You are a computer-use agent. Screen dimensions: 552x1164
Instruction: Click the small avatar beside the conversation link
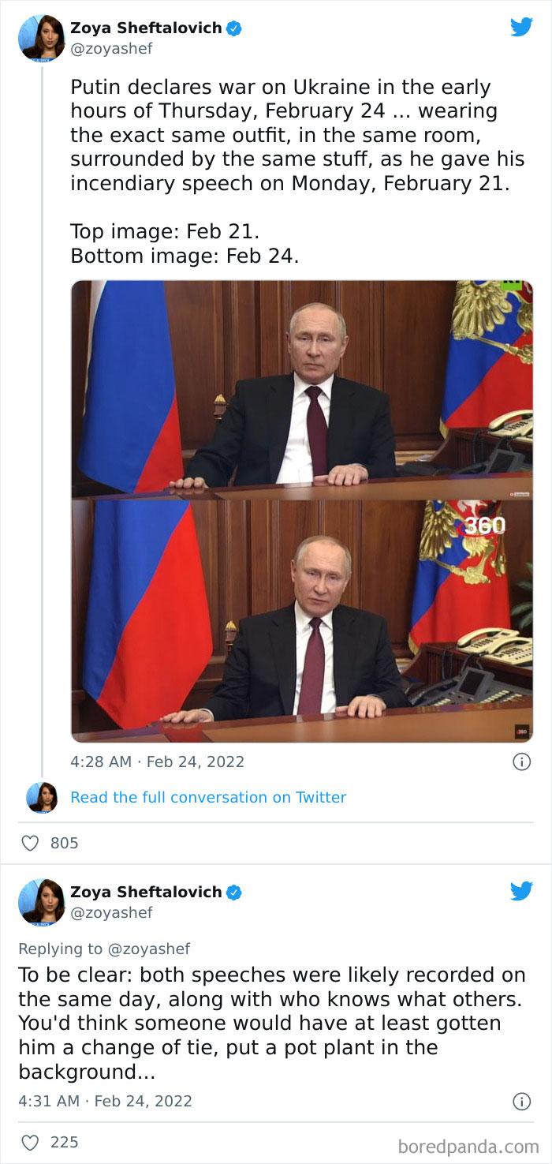click(43, 798)
